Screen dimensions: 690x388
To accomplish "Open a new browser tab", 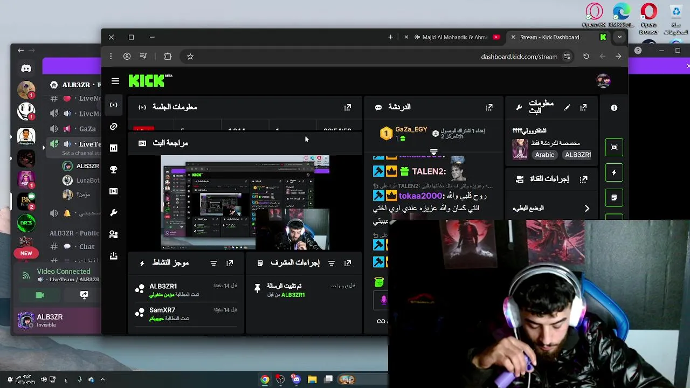I will (x=390, y=37).
